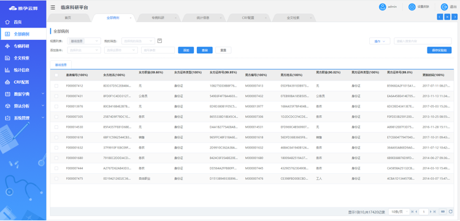Image resolution: width=460 pixels, height=221 pixels.
Task: Click the 重置 reset button
Action: pyautogui.click(x=223, y=50)
